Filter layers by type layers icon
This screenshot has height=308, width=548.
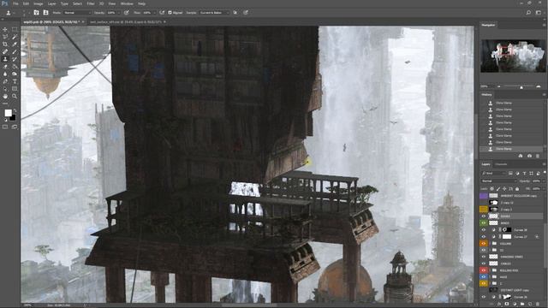(x=524, y=173)
